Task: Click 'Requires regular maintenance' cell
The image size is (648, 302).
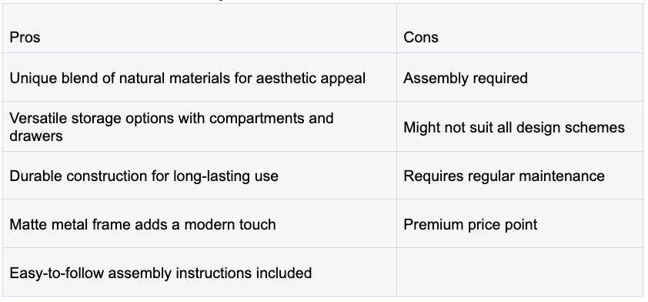Action: pos(520,176)
